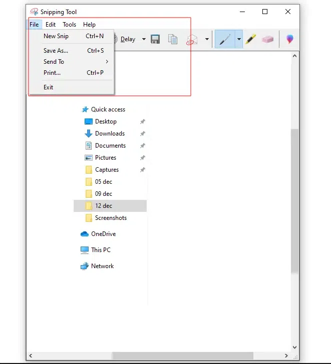Click the horizontal scrollbar left arrow
This screenshot has width=331, height=364.
[31, 355]
